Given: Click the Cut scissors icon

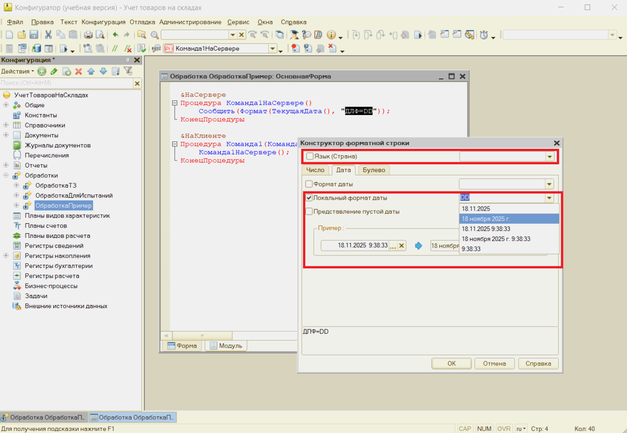Looking at the screenshot, I should tap(48, 35).
